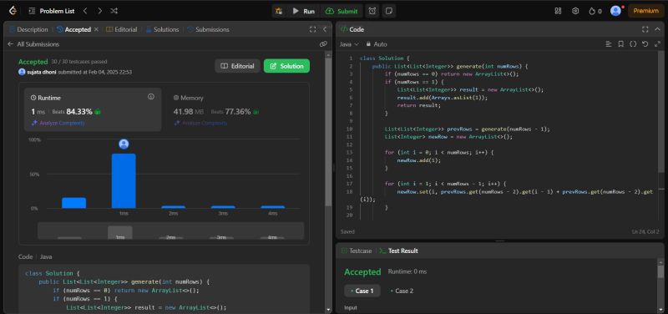Image resolution: width=668 pixels, height=314 pixels.
Task: Click the LeetCode logo icon
Action: click(x=13, y=11)
